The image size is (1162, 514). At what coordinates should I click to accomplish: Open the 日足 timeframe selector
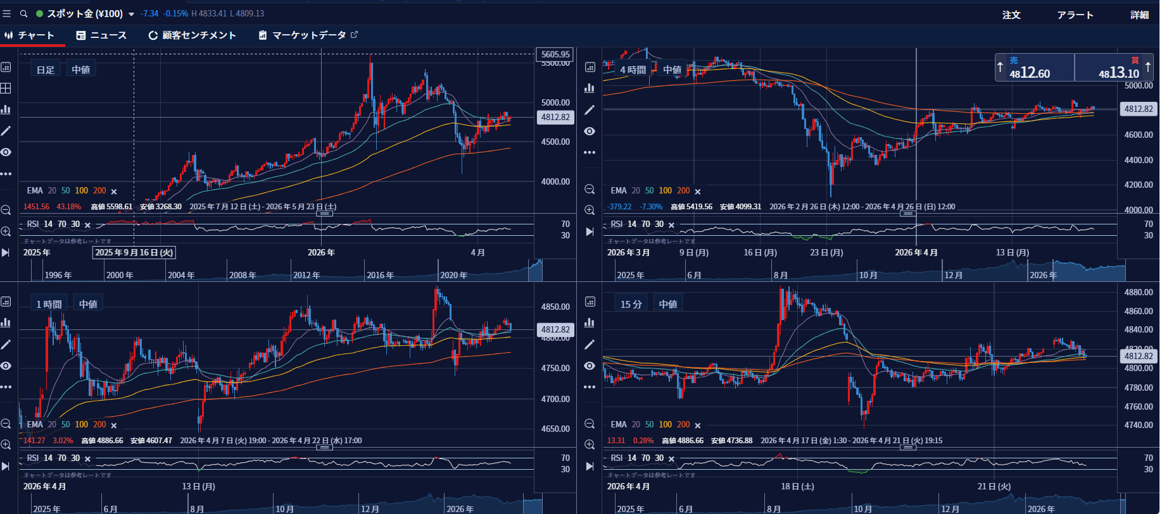(46, 70)
